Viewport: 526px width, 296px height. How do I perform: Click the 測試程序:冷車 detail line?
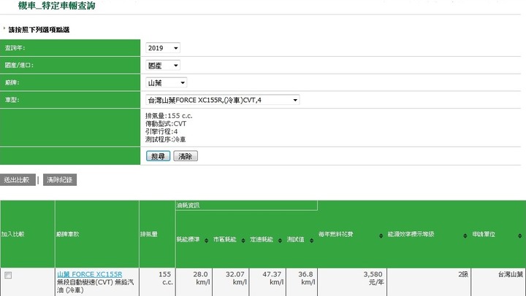tap(165, 139)
